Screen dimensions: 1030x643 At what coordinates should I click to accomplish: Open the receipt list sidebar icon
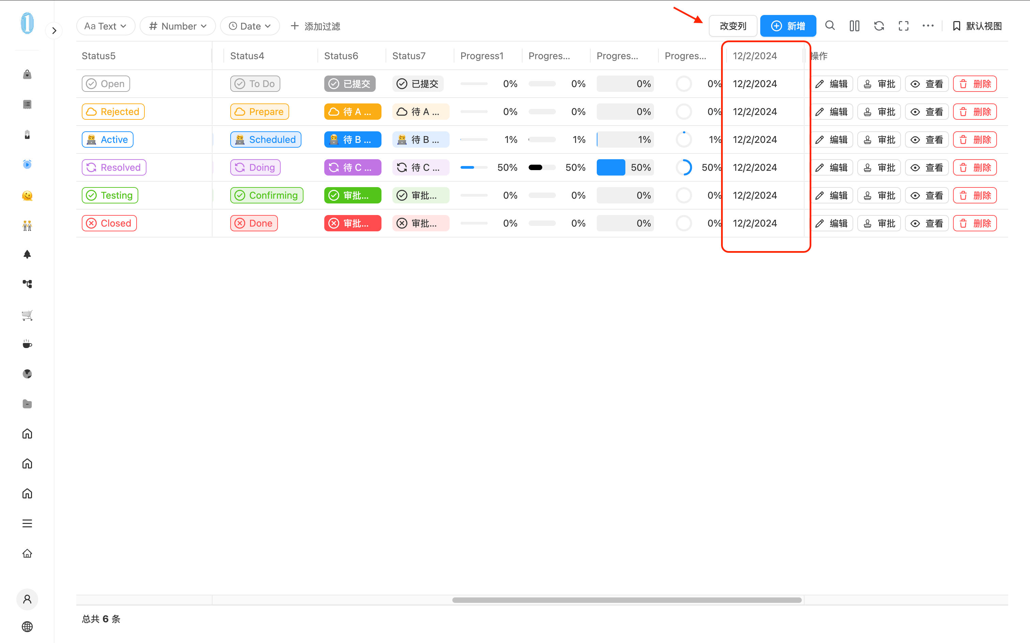[x=27, y=104]
